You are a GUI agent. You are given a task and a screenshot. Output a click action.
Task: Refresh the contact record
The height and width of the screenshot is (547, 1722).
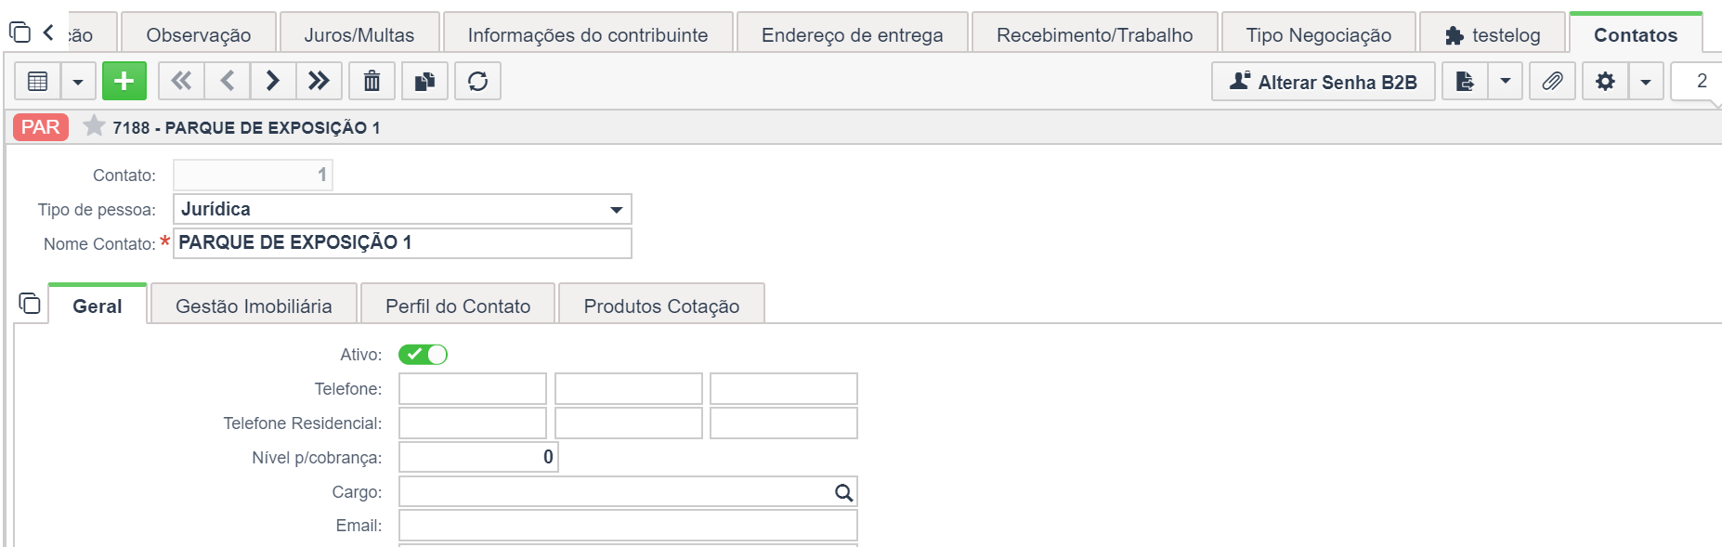point(477,82)
